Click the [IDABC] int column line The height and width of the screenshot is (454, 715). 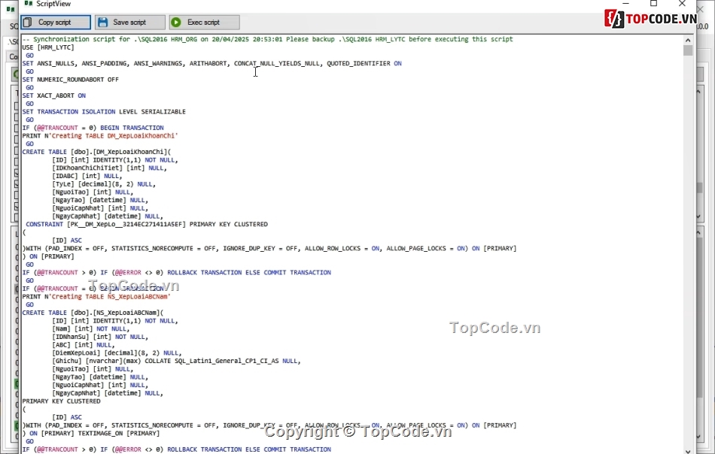(x=87, y=176)
